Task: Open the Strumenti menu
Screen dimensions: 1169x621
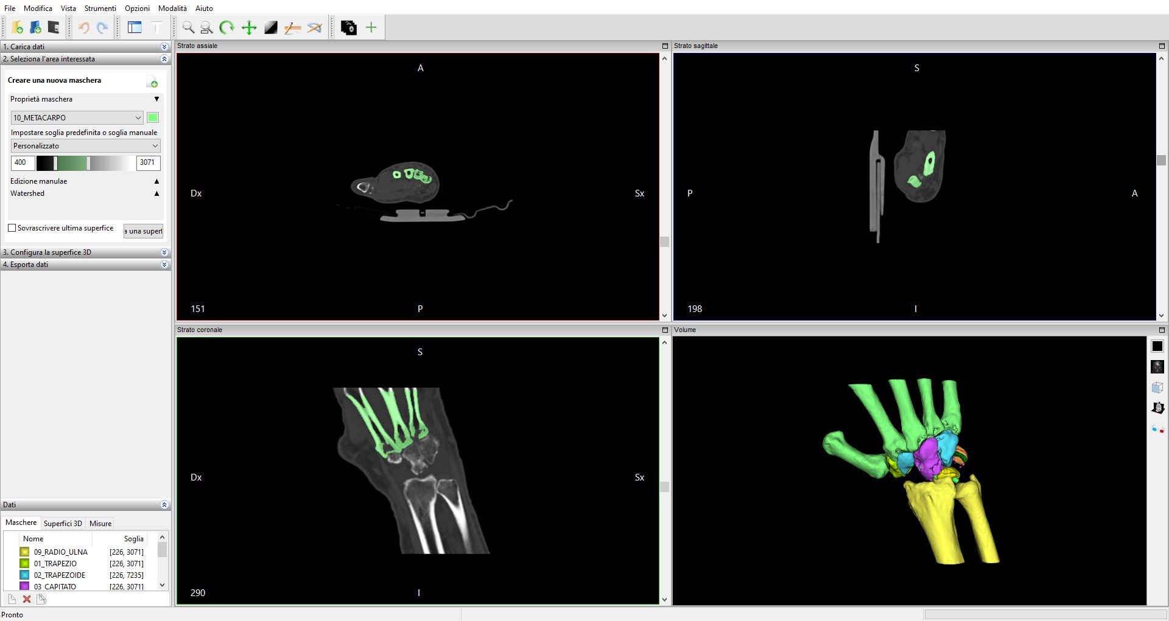Action: [100, 8]
